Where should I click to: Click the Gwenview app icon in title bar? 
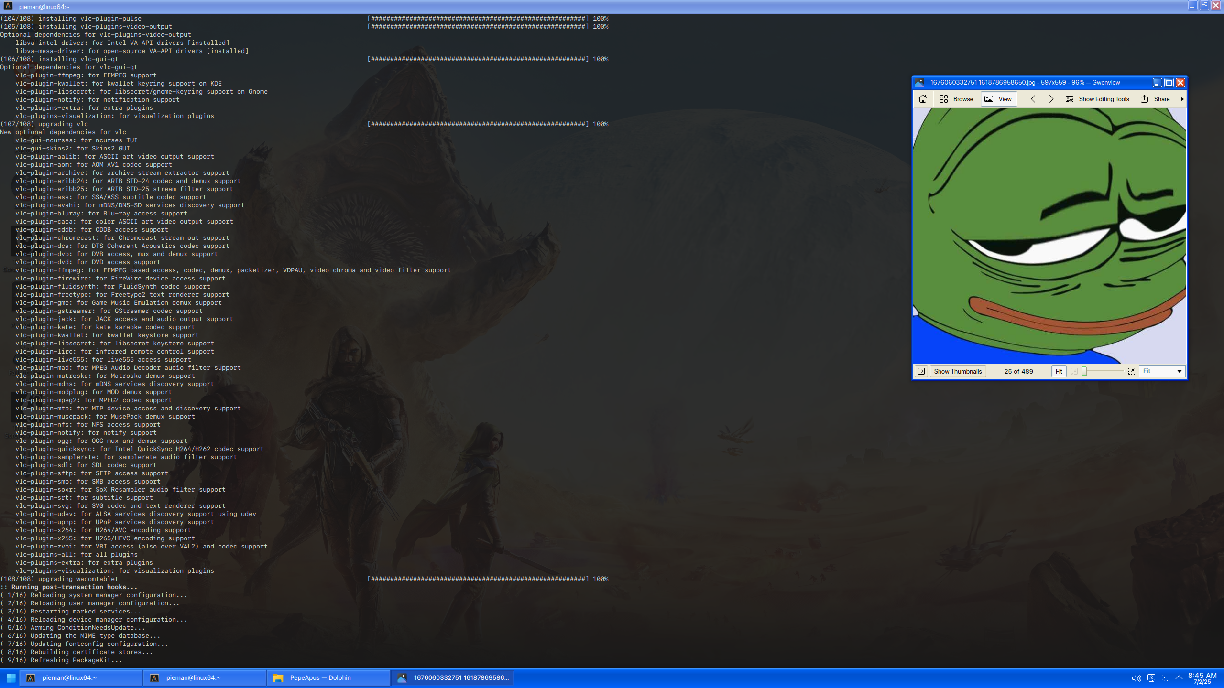coord(919,82)
